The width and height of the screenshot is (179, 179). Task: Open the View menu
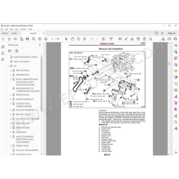click(12, 29)
